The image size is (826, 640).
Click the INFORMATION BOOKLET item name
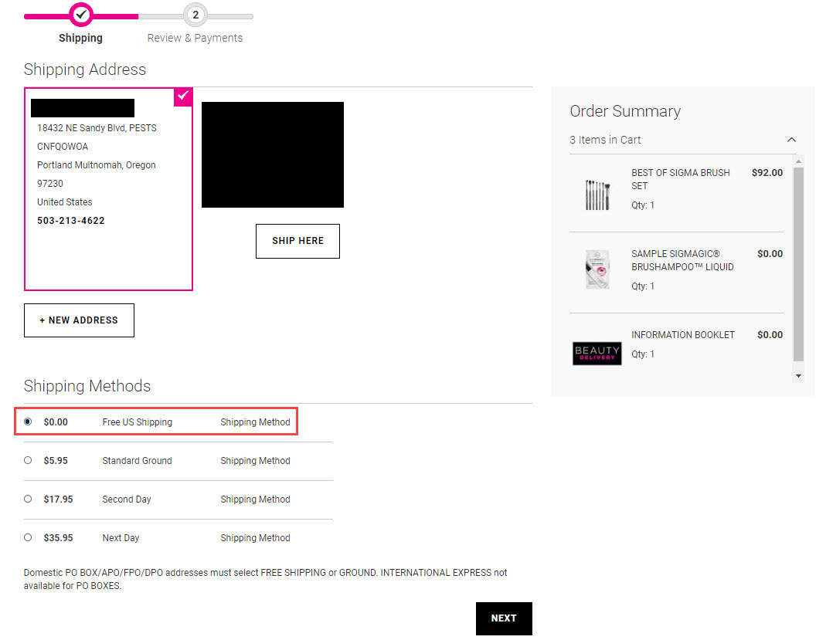[683, 335]
